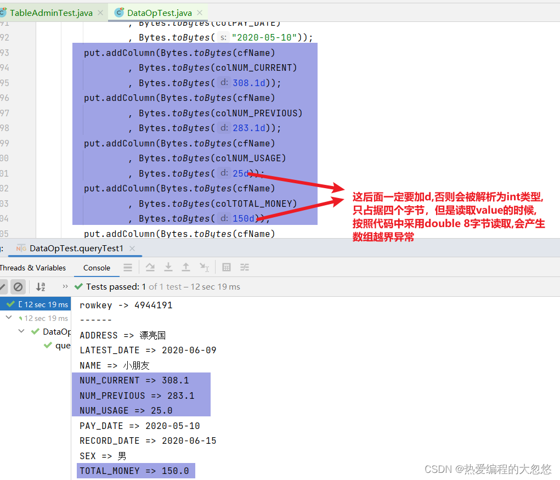Collapse the 12 sec 19 ms test node
560x480 pixels.
pos(8,318)
